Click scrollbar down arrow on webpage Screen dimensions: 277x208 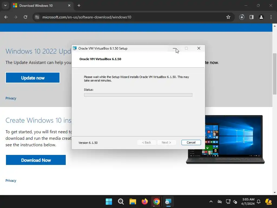[x=275, y=193]
